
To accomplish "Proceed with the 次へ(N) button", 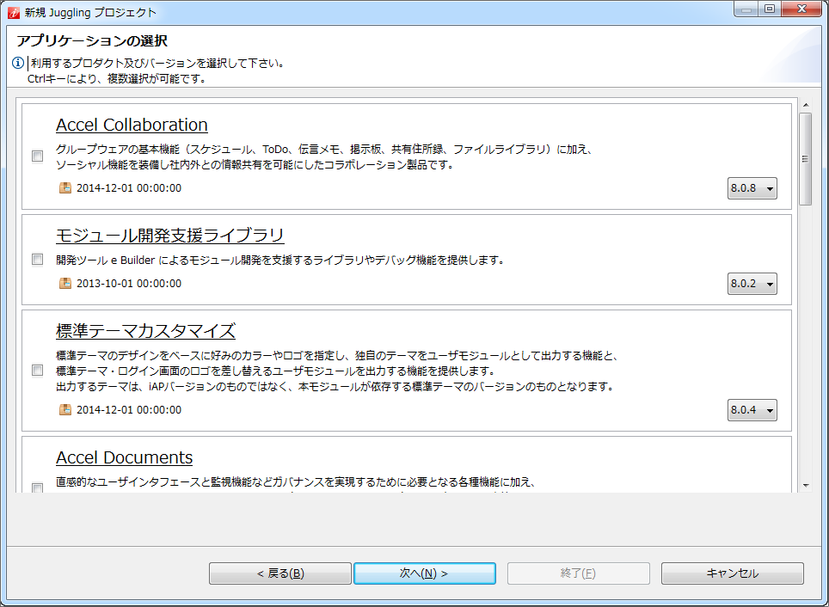I will tap(425, 573).
